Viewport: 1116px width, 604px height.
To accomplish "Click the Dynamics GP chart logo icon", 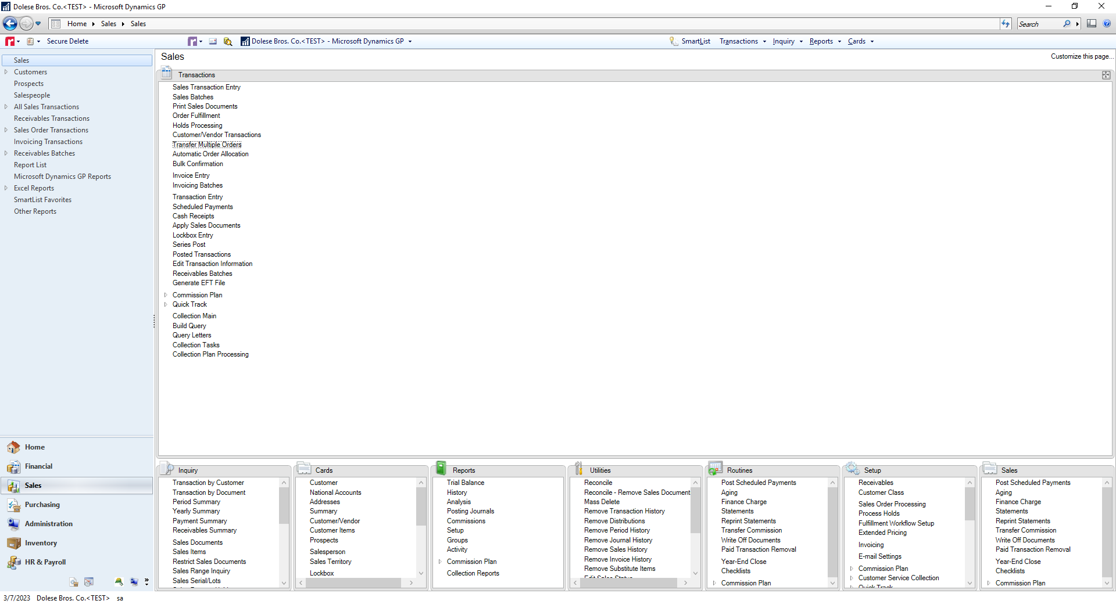I will click(x=245, y=41).
